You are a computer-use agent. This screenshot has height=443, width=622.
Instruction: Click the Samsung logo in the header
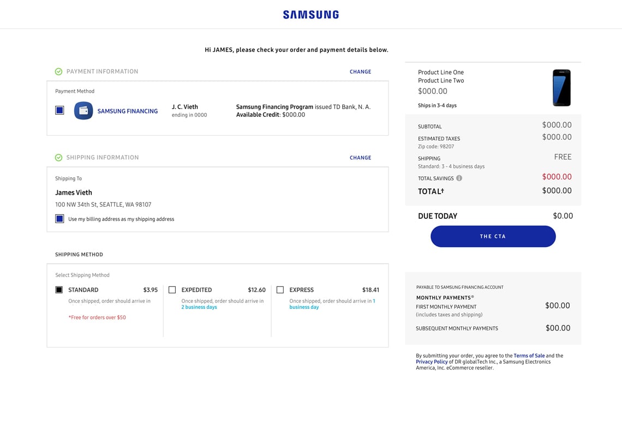[x=310, y=15]
